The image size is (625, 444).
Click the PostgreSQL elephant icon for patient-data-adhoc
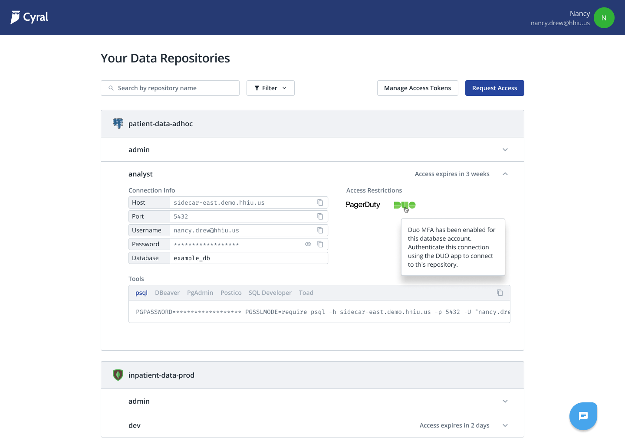coord(118,123)
